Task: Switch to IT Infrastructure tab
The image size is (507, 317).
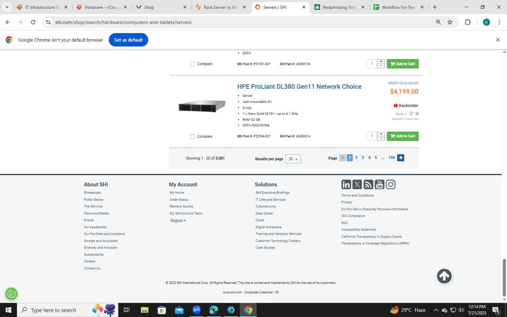Action: pyautogui.click(x=42, y=7)
